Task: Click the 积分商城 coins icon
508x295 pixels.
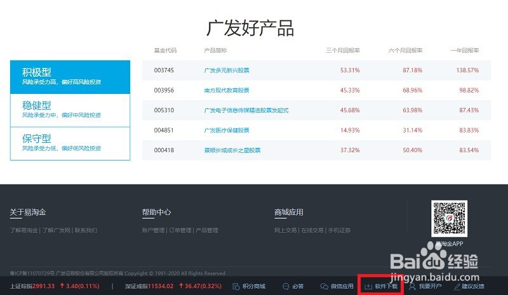Action: click(236, 287)
